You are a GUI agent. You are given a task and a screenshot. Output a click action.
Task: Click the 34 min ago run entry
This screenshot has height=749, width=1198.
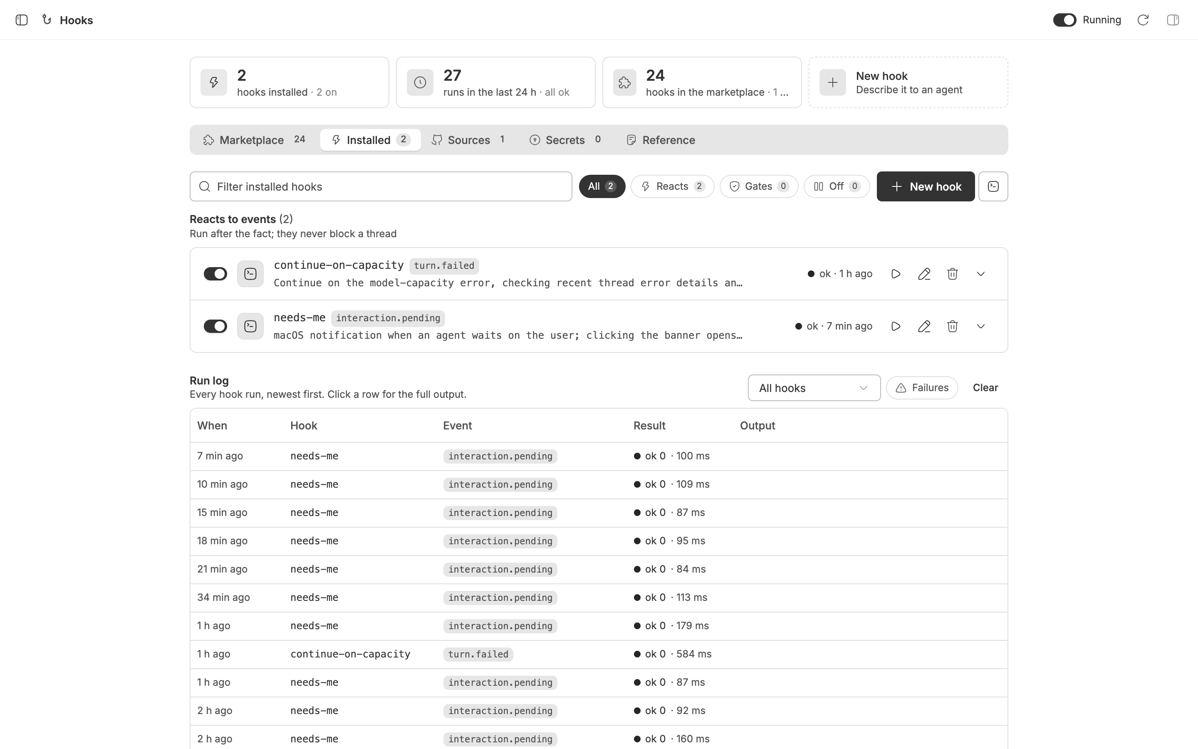click(599, 598)
